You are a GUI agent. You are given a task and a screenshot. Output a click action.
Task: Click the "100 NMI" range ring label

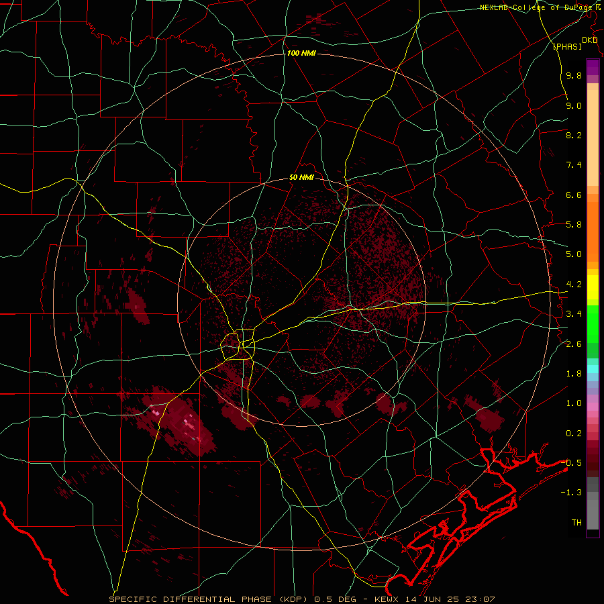[301, 53]
